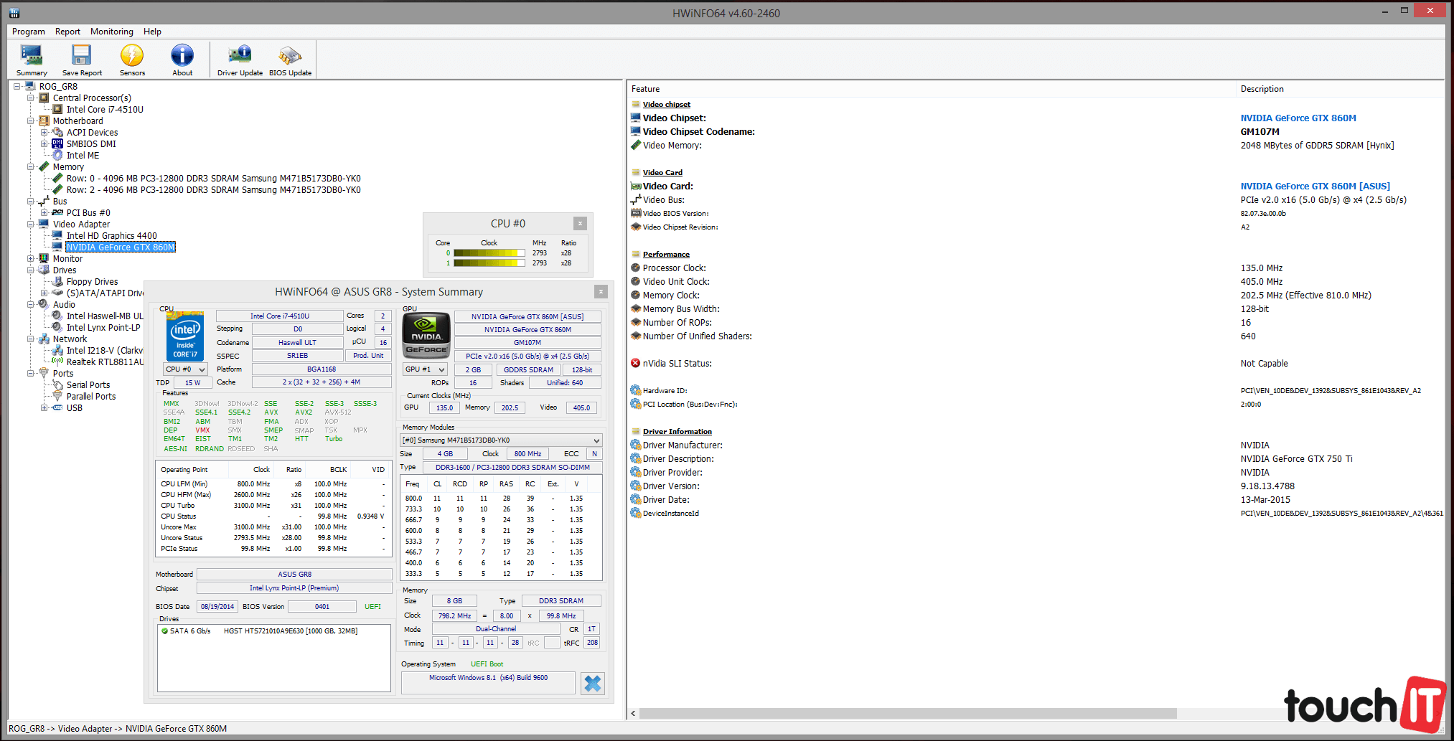The height and width of the screenshot is (741, 1454).
Task: Expand the USB tree node
Action: (44, 408)
